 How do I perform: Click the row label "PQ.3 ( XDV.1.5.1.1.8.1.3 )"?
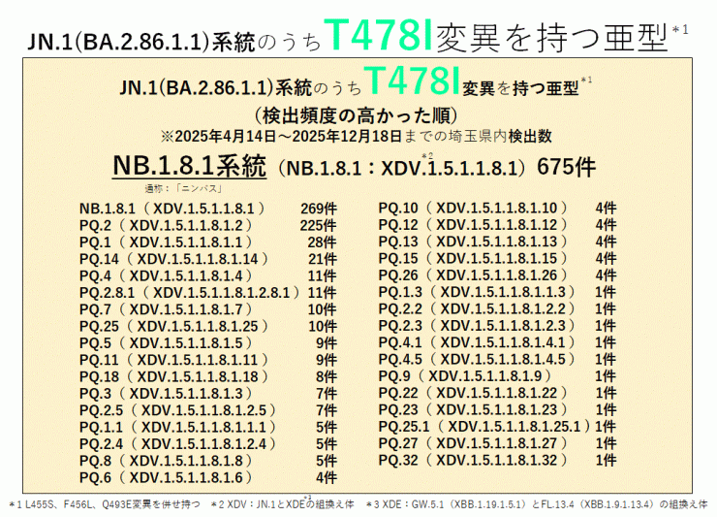pos(166,394)
